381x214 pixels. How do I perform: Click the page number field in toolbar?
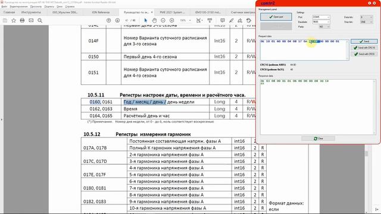pos(126,20)
